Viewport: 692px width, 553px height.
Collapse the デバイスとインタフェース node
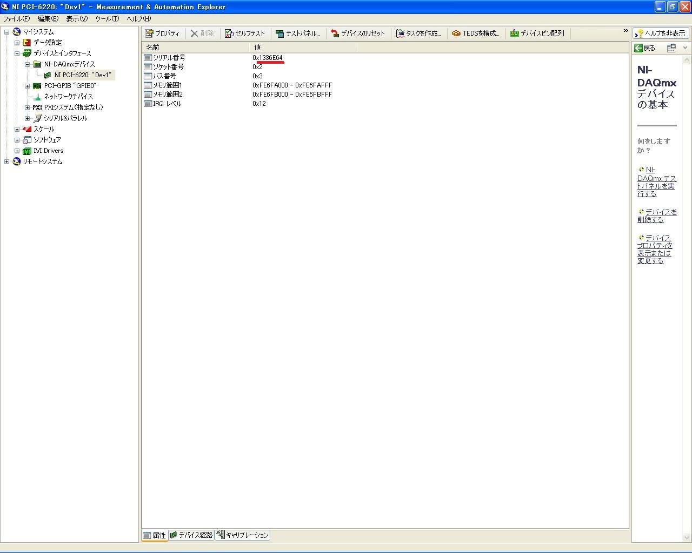point(17,53)
